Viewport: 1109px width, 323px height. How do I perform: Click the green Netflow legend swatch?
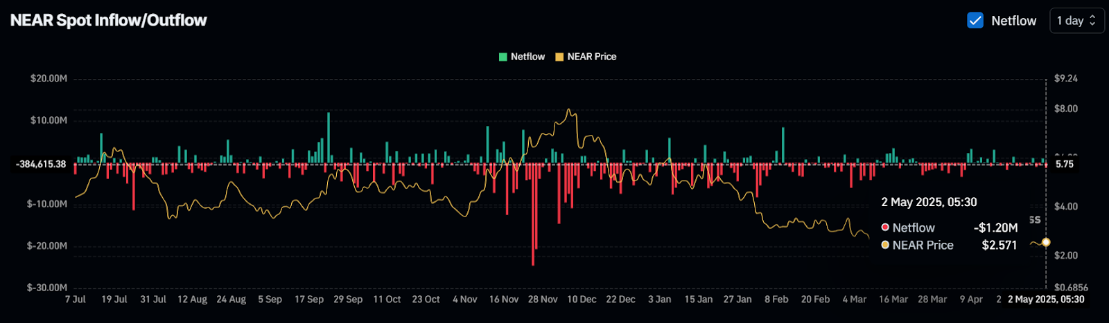503,57
